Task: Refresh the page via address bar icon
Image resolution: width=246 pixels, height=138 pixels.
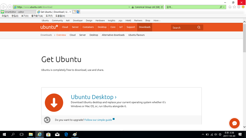Action: (x=162, y=7)
